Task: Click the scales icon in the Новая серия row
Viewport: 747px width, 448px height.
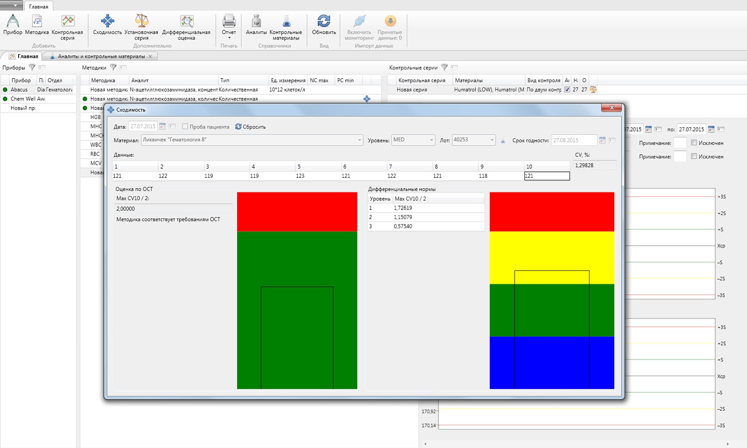Action: [593, 90]
